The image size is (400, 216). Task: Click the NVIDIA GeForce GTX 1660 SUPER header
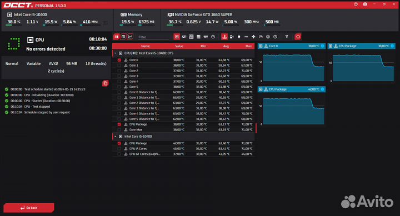pyautogui.click(x=203, y=14)
